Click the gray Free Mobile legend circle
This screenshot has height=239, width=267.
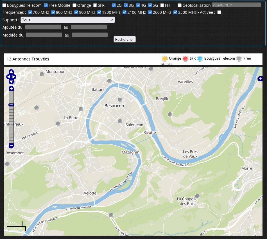point(239,58)
